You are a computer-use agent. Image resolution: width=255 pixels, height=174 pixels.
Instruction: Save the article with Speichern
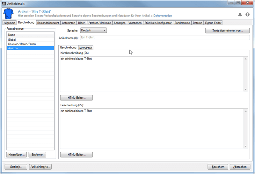point(218,167)
